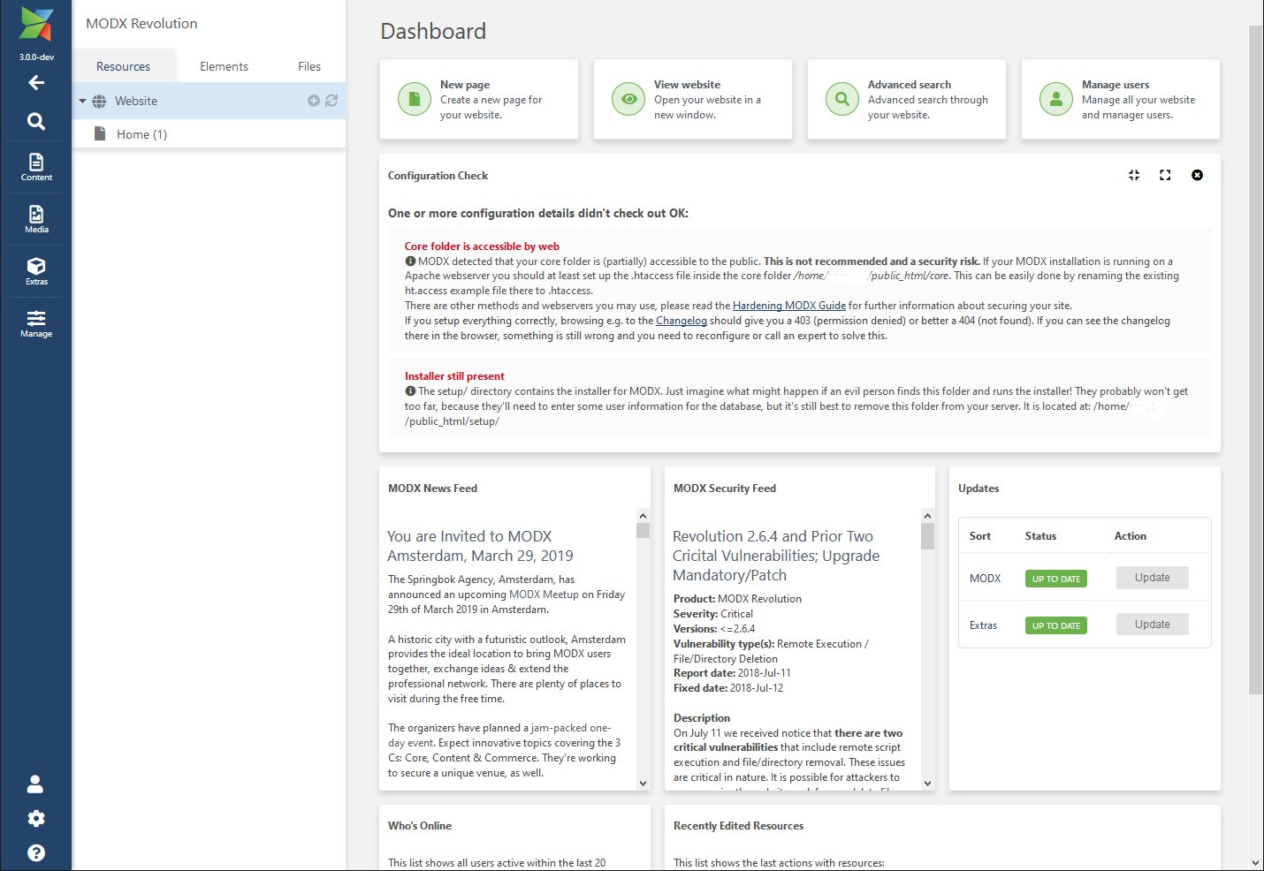Click the 'Core folder is accessible by web' heading

(x=482, y=246)
